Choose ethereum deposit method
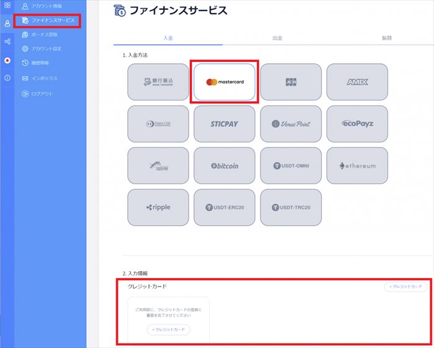 pyautogui.click(x=357, y=166)
